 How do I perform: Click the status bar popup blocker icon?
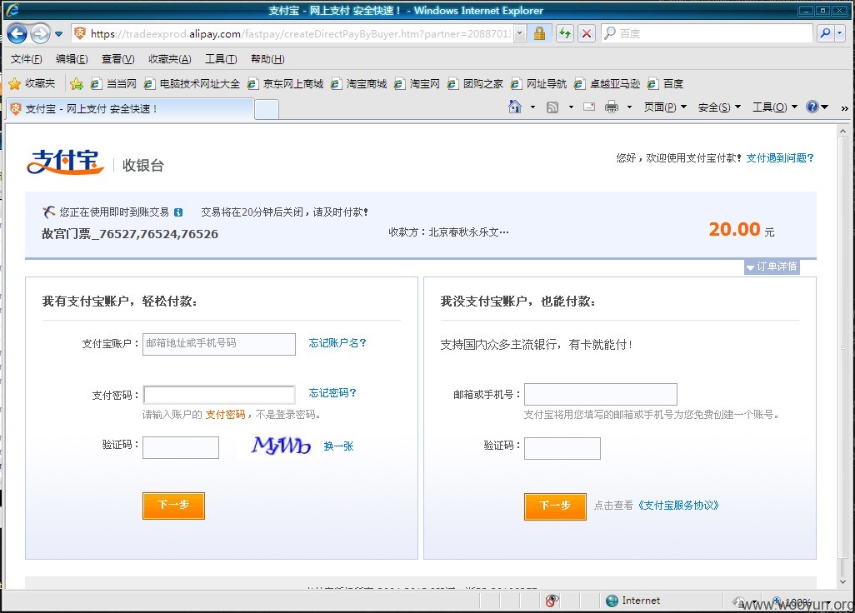coord(552,601)
